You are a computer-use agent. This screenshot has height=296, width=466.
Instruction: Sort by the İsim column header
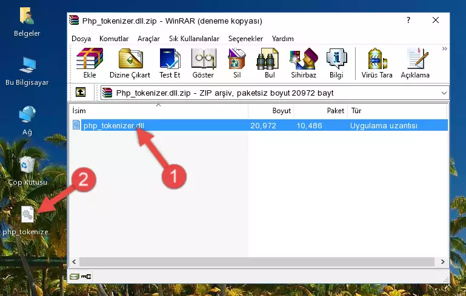[159, 111]
